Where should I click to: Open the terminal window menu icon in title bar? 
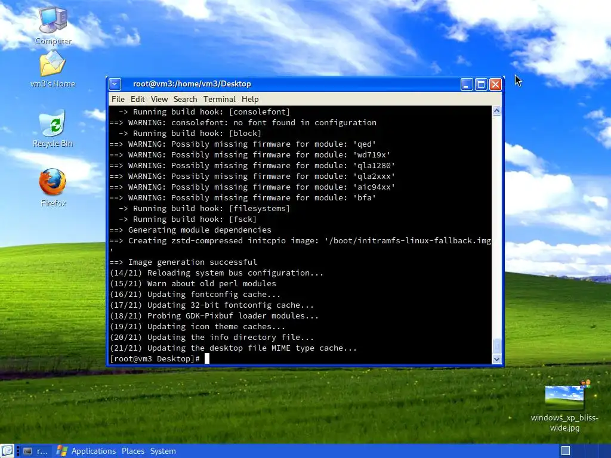[115, 84]
